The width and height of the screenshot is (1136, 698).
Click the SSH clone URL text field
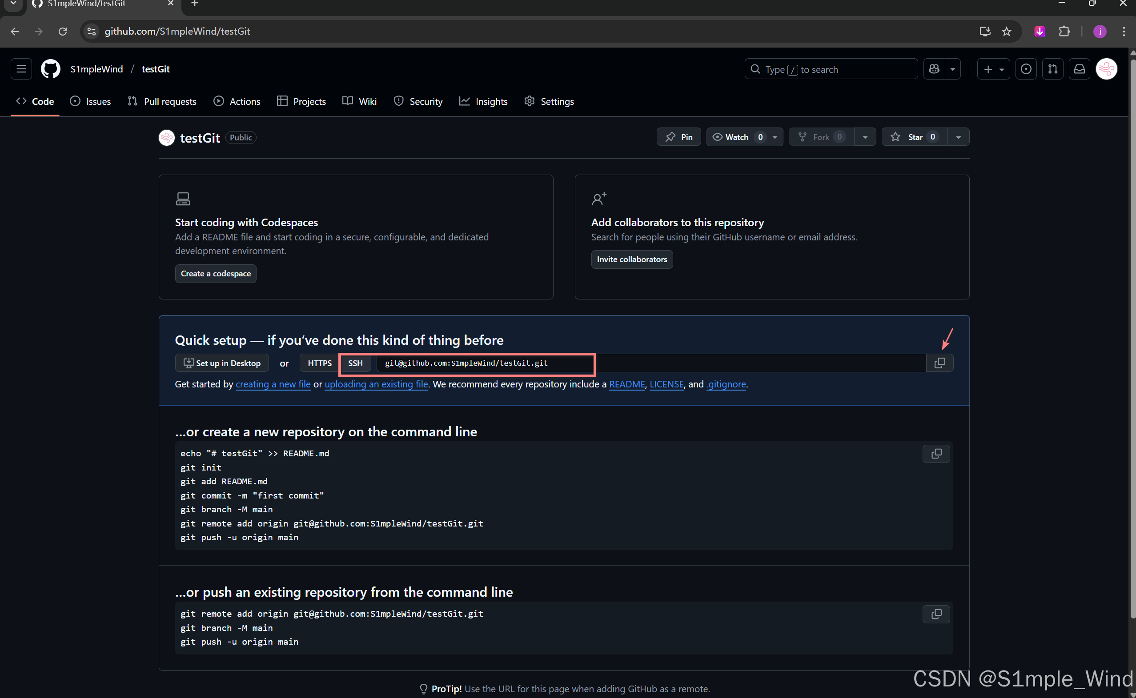651,363
